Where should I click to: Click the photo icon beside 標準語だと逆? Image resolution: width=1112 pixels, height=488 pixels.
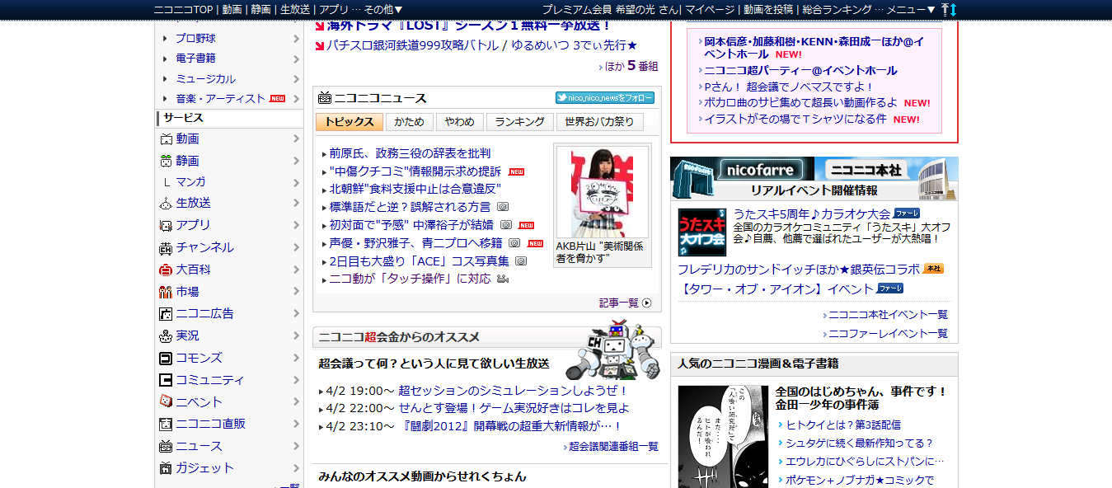(502, 207)
